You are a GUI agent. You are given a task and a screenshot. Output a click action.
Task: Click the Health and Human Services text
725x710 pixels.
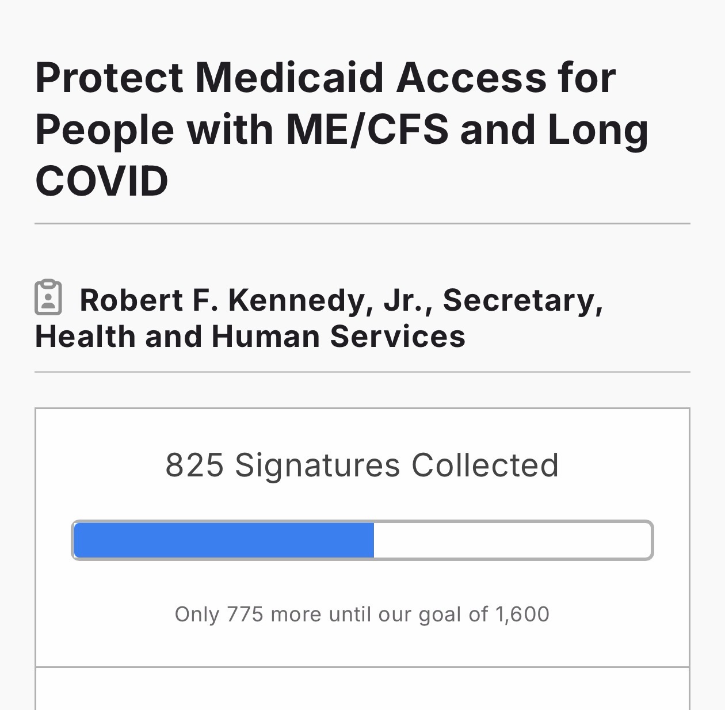250,337
